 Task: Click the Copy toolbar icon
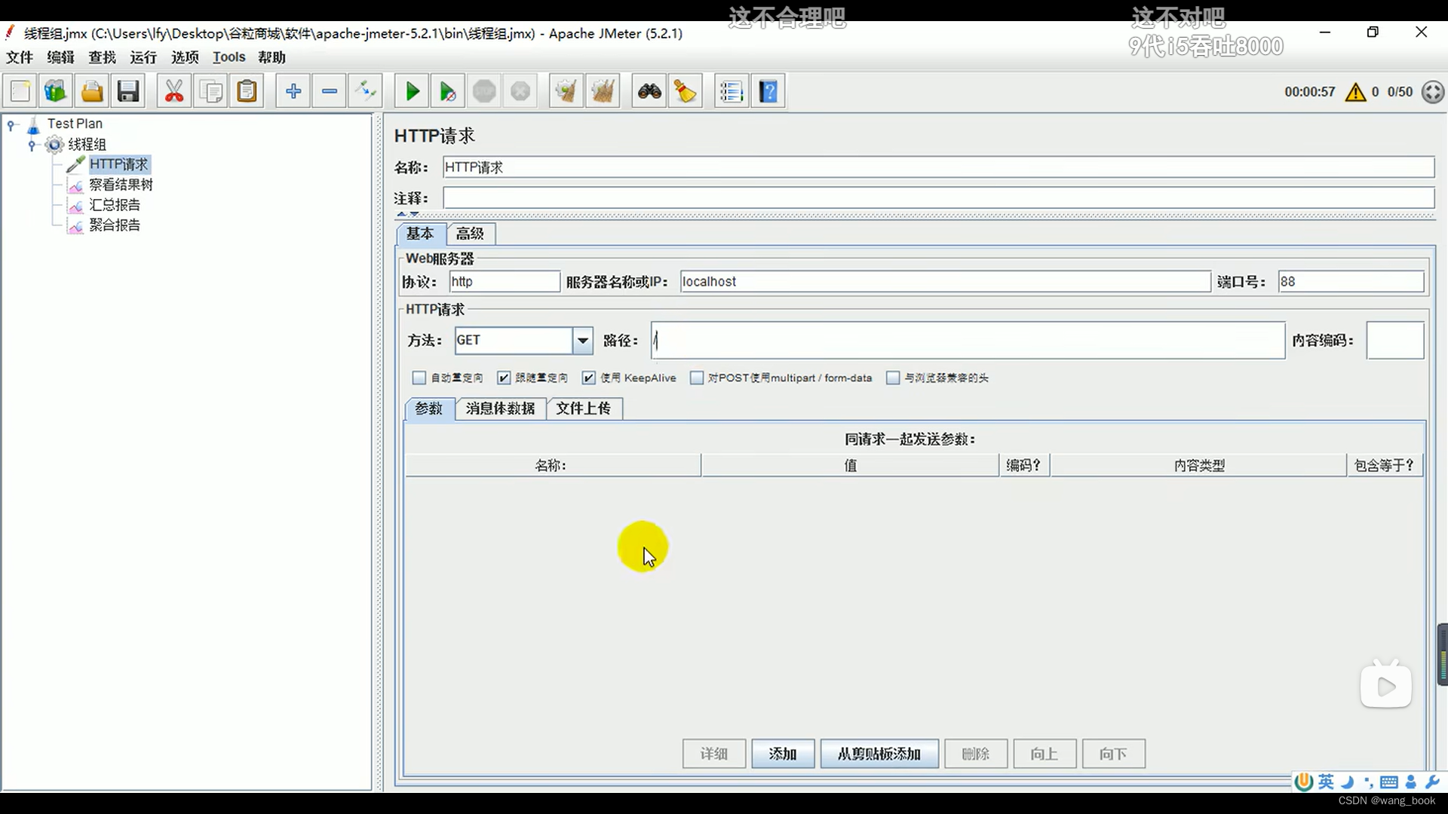coord(211,91)
